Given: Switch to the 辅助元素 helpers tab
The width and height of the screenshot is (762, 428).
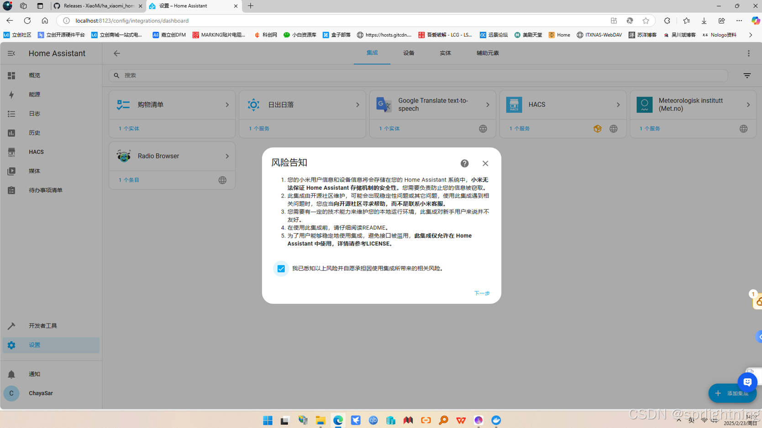Looking at the screenshot, I should (488, 53).
